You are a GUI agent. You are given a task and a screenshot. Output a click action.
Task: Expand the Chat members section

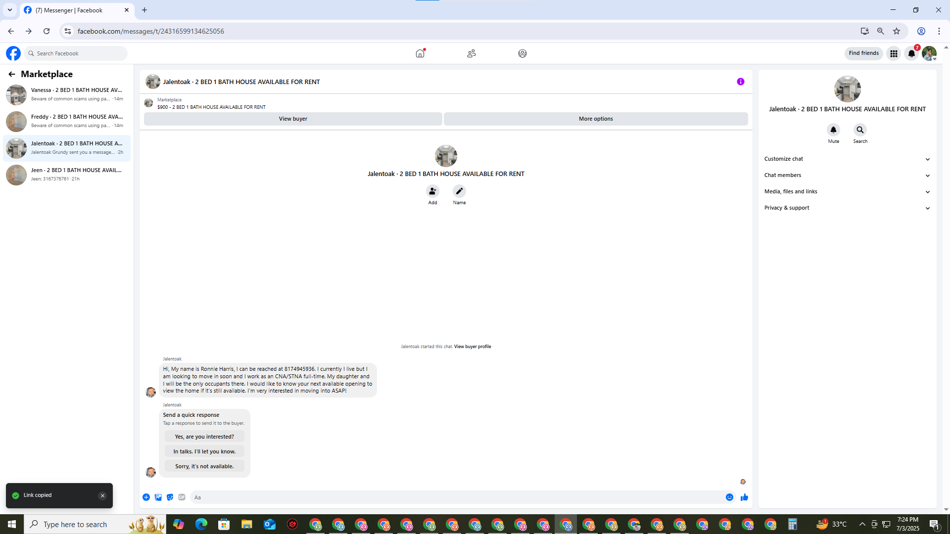[847, 175]
